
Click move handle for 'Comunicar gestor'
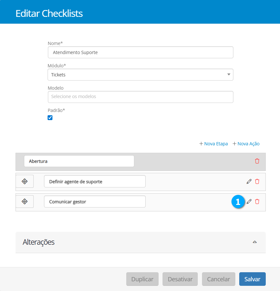point(25,202)
